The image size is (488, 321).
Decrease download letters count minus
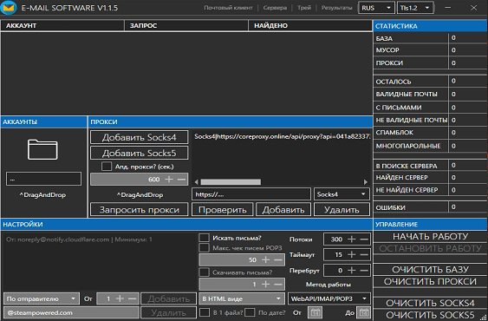tap(278, 284)
